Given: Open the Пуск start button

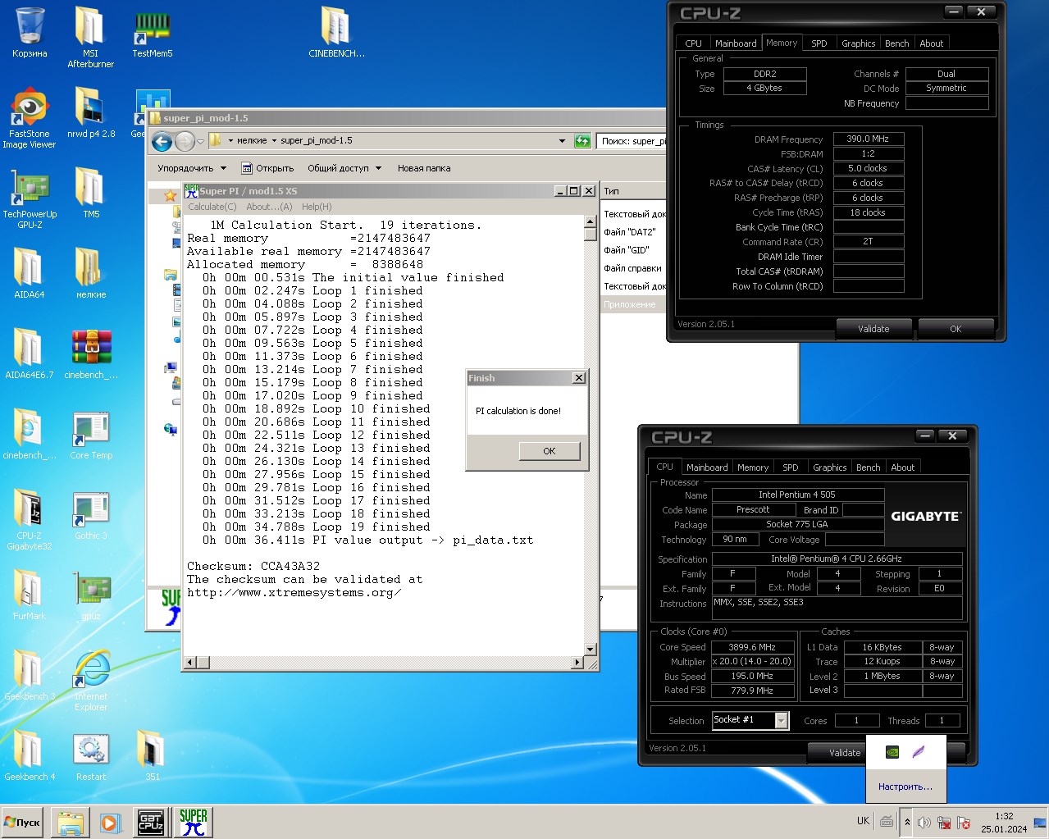Looking at the screenshot, I should [22, 822].
